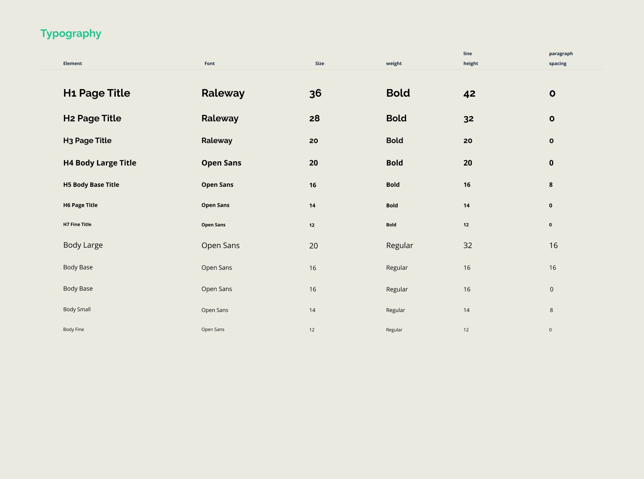Select the Body Fine row label
The width and height of the screenshot is (644, 479).
[x=74, y=329]
